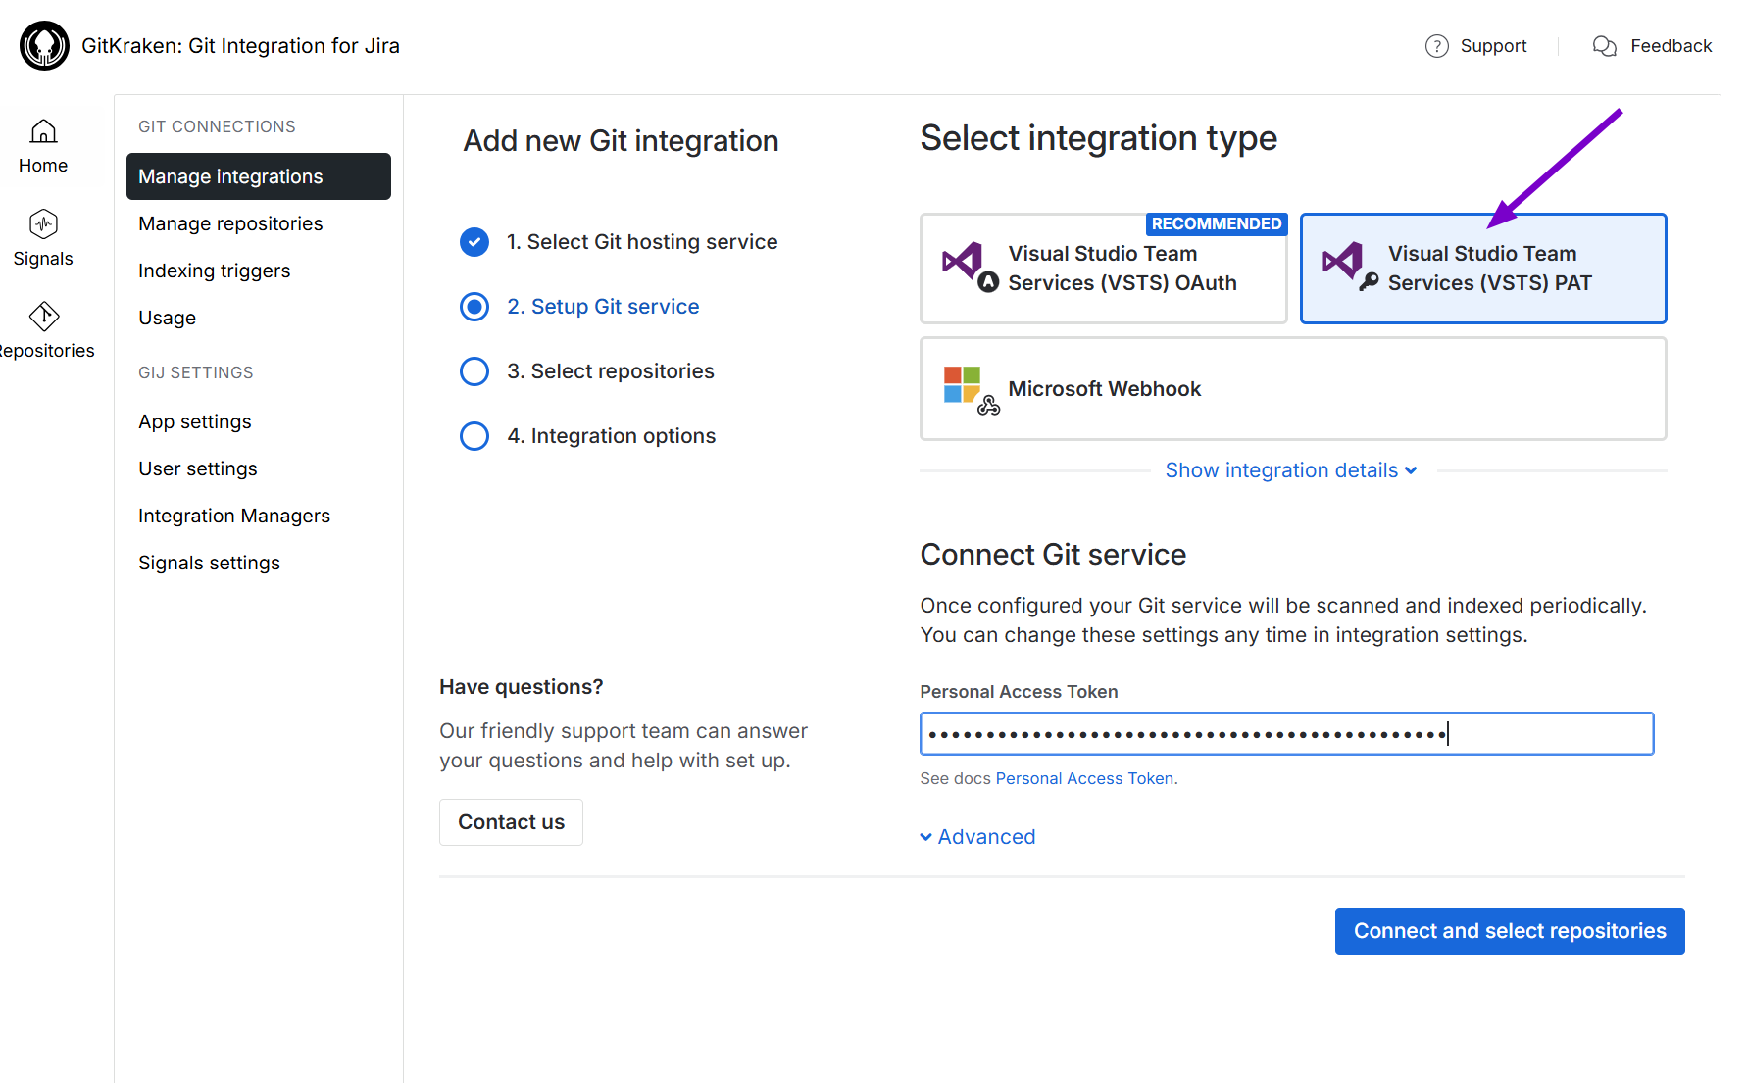
Task: Click the GitKraken logo icon
Action: point(44,46)
